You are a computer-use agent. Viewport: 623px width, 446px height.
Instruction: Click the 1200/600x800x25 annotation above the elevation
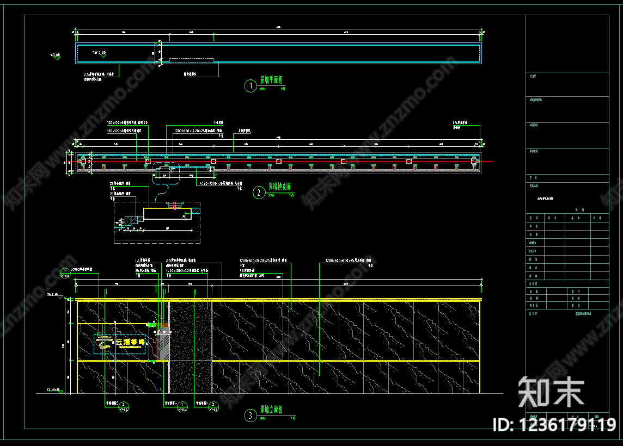(349, 261)
